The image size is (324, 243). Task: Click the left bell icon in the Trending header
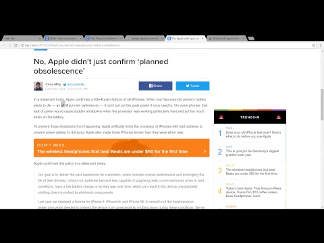[221, 117]
